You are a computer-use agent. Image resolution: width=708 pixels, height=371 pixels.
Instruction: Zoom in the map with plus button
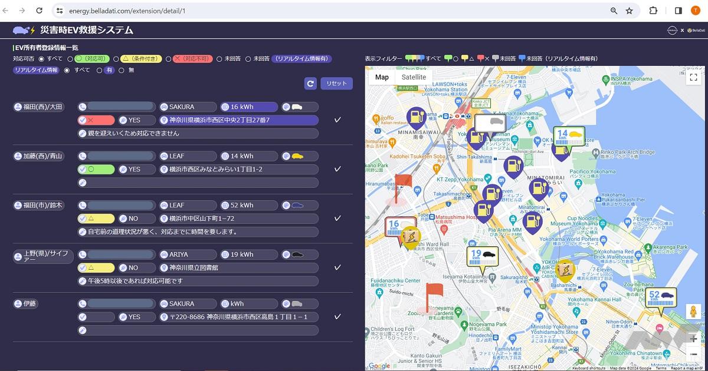click(693, 339)
